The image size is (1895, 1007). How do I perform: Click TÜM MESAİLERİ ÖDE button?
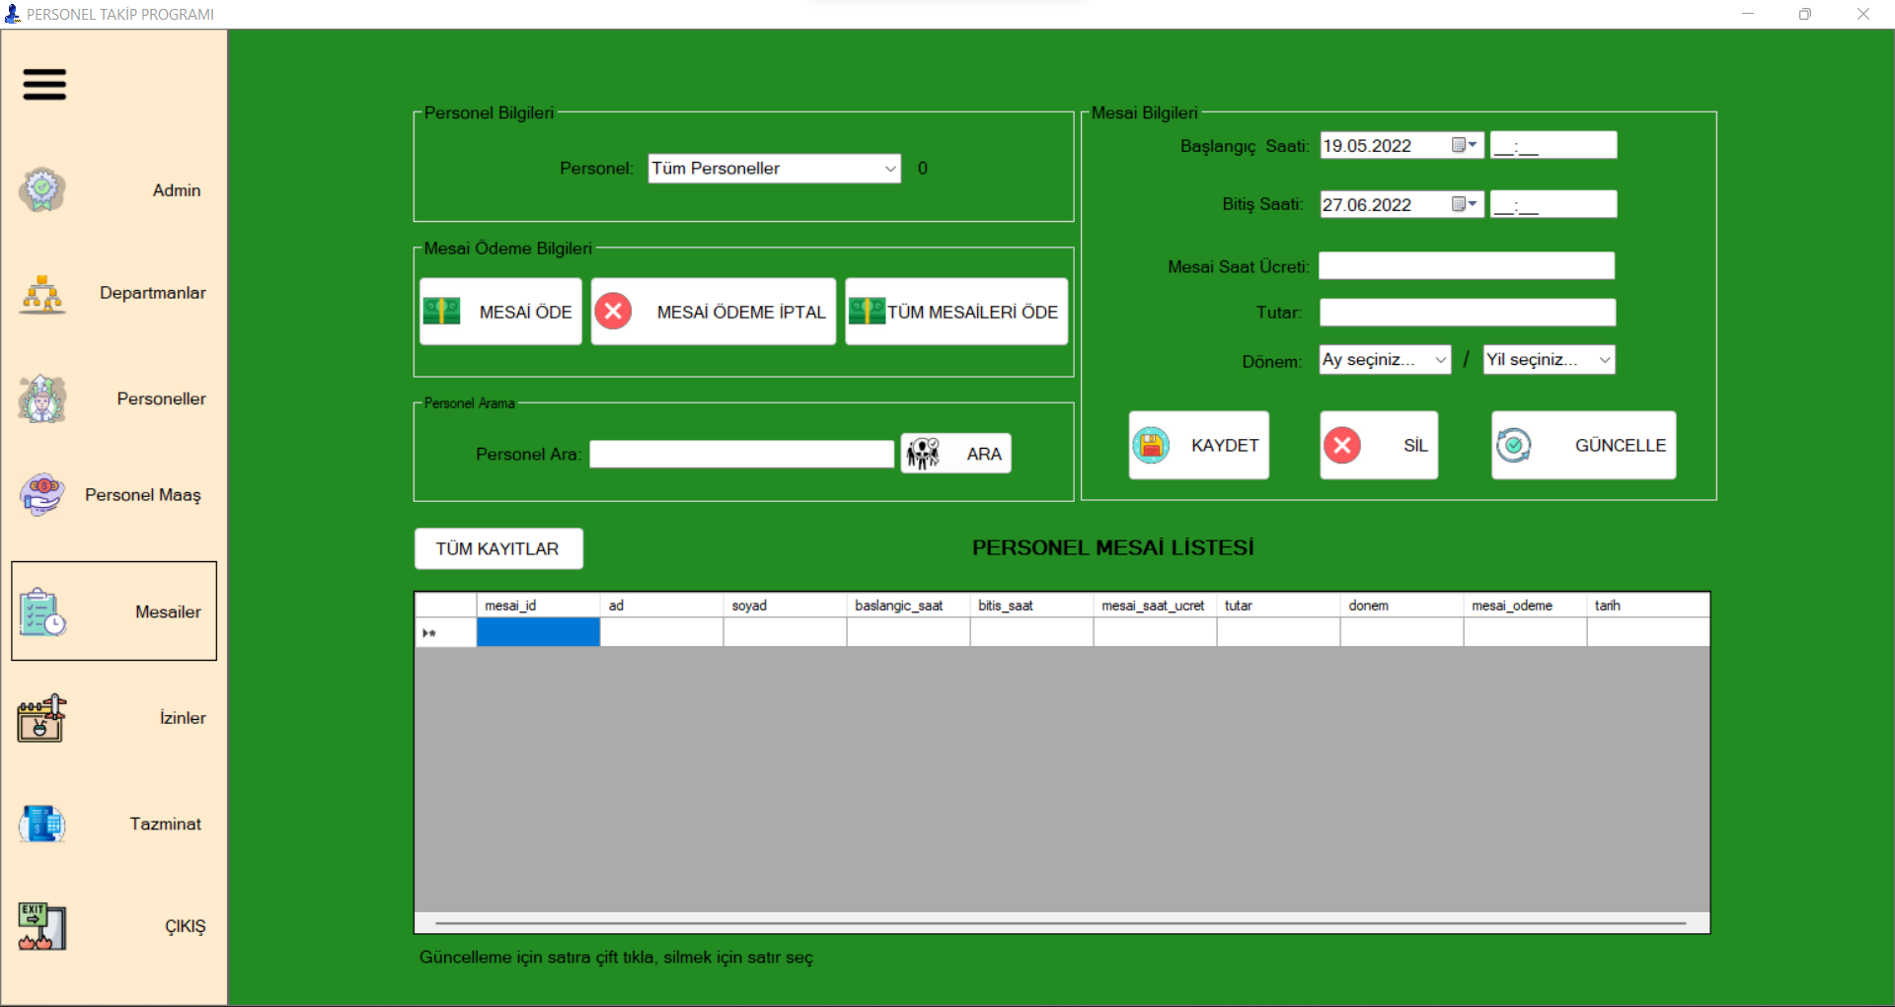coord(954,311)
